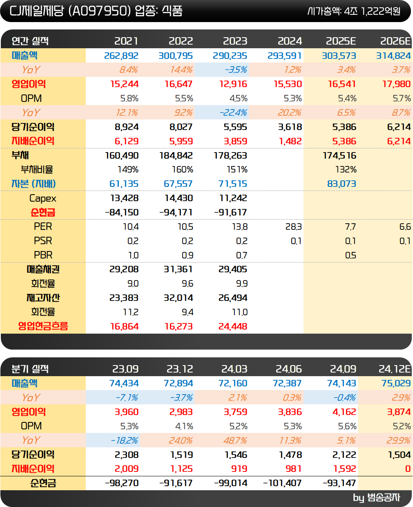Select the 2024 column header
Viewport: 413px width, 507px height.
290,41
